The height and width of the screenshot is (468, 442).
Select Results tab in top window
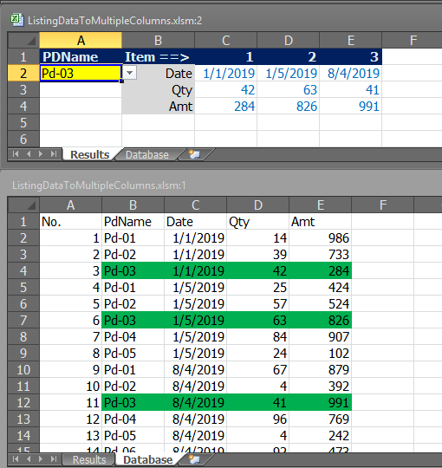[89, 155]
